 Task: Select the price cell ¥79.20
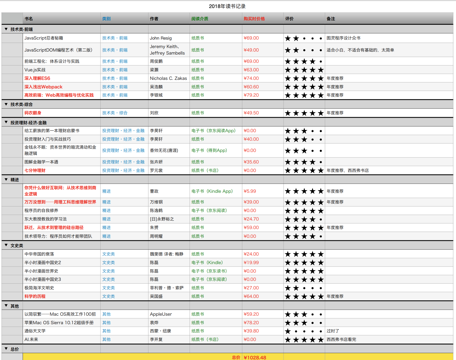(x=263, y=95)
